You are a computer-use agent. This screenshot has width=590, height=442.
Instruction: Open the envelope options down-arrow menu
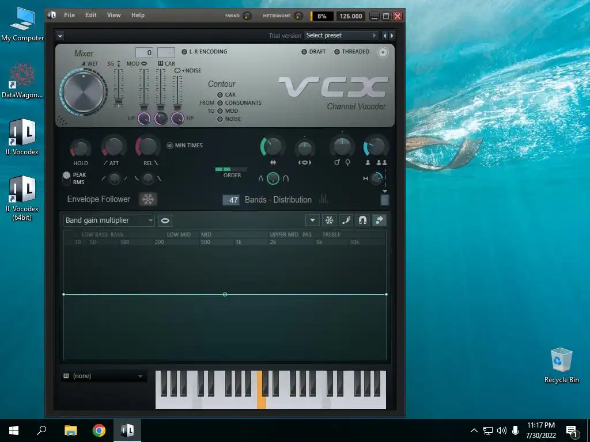pyautogui.click(x=312, y=220)
